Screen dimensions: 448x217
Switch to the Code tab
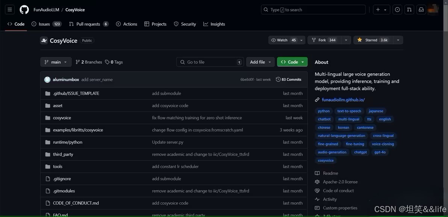pyautogui.click(x=16, y=24)
